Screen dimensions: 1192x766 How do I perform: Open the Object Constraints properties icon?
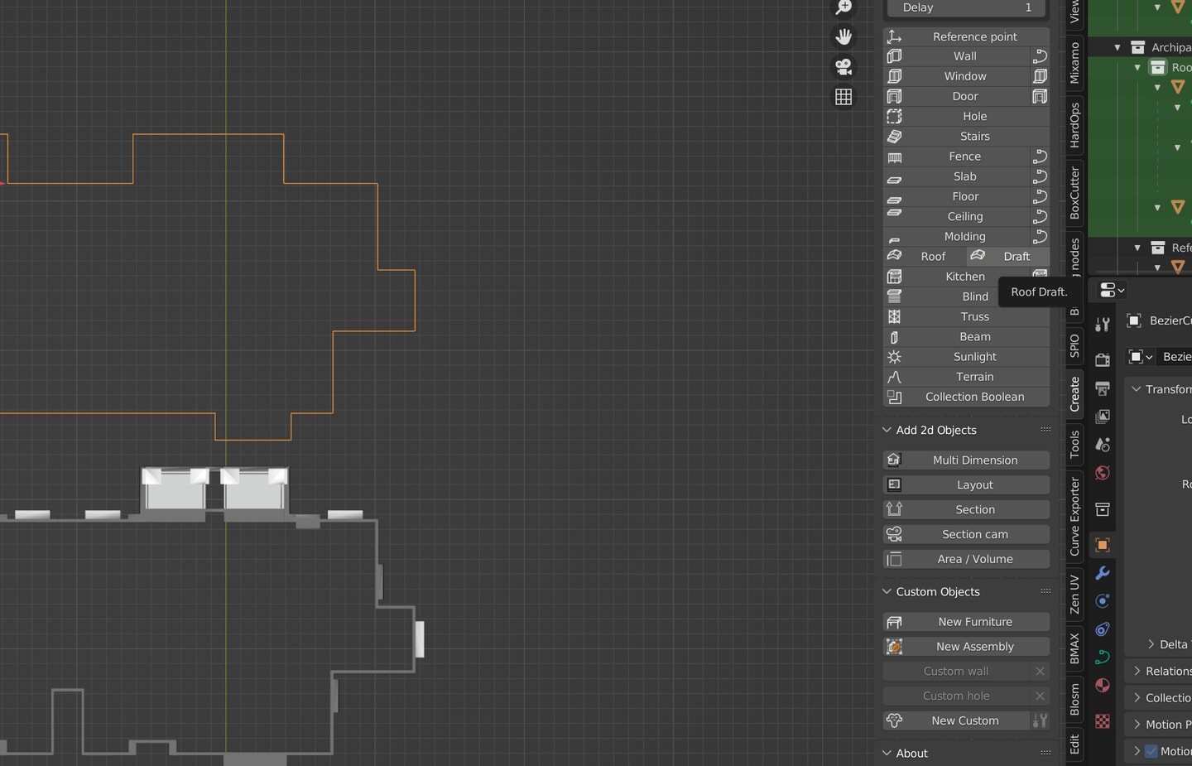(x=1103, y=629)
